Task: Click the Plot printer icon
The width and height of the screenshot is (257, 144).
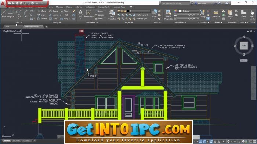Action: [x=32, y=3]
